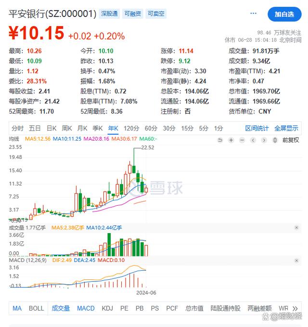
Task: Click the current price ¥10.15
Action: point(36,33)
